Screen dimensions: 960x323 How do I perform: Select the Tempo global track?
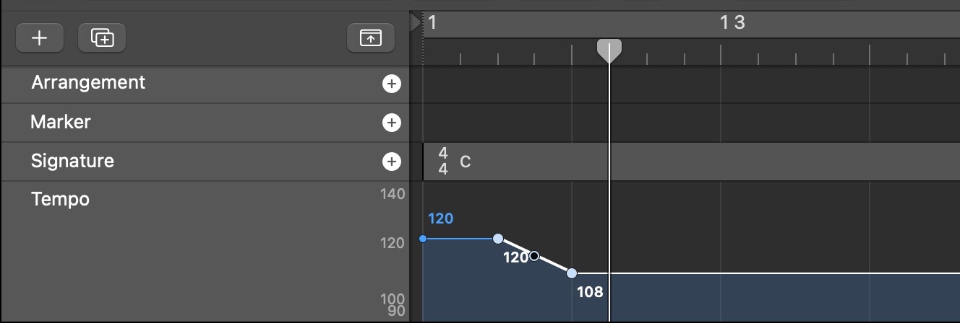coord(61,199)
